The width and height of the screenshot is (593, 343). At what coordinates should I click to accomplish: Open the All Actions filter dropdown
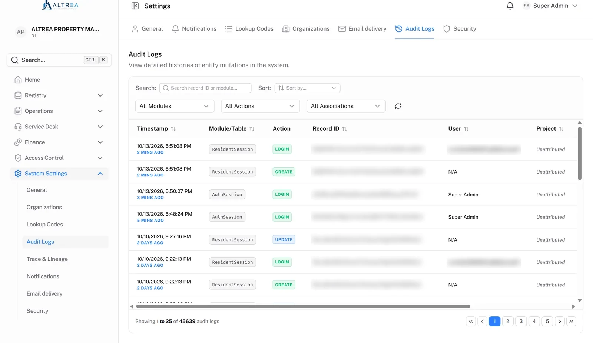[x=261, y=106]
